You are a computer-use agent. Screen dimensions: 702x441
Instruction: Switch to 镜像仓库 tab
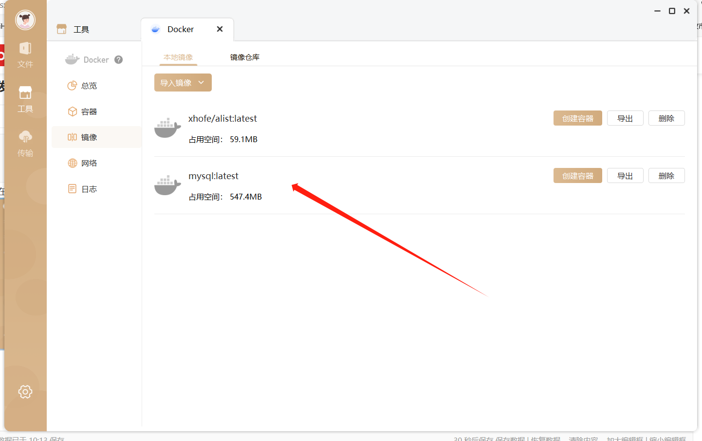point(245,57)
